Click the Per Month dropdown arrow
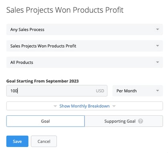 [x=158, y=91]
